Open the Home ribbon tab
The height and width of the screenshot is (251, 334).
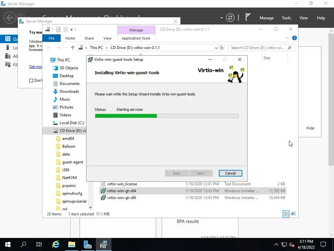(70, 38)
